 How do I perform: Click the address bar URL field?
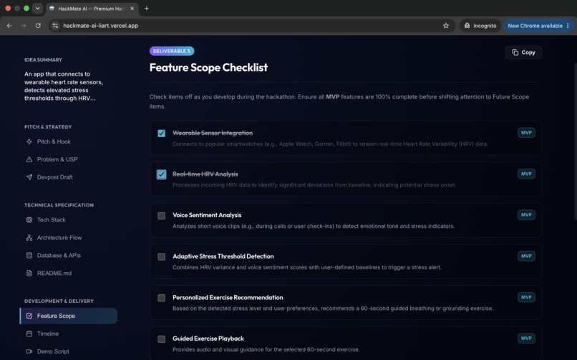click(x=251, y=26)
